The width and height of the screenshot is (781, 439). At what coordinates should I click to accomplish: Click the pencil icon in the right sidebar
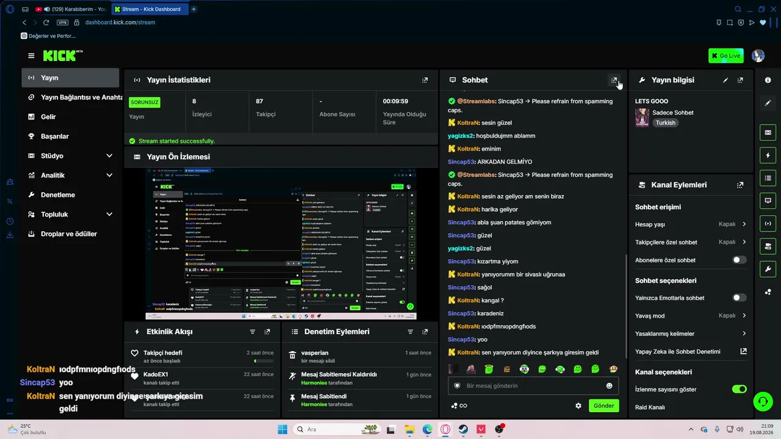click(768, 103)
